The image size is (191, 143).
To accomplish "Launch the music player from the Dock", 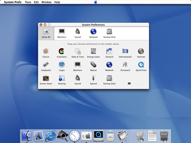I will [110, 136].
